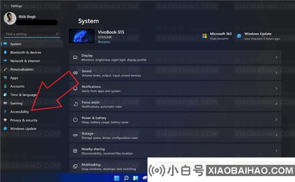Click the Apps icon in sidebar
This screenshot has height=182, width=295.
5,78
